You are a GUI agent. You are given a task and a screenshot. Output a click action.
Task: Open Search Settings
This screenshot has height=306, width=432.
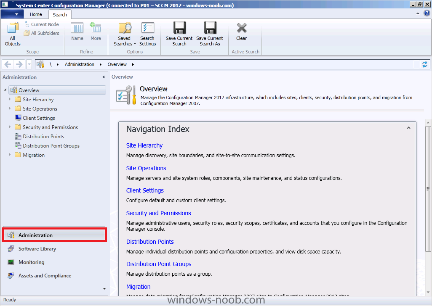[x=148, y=34]
